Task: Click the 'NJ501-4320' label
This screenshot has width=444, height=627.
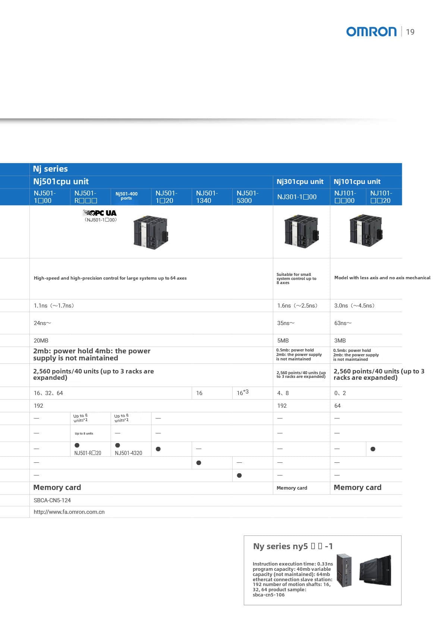Action: click(x=128, y=453)
